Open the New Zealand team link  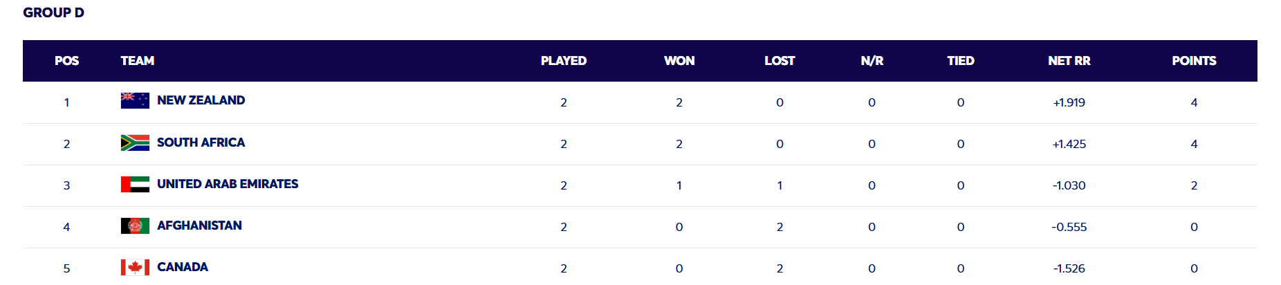coord(201,100)
